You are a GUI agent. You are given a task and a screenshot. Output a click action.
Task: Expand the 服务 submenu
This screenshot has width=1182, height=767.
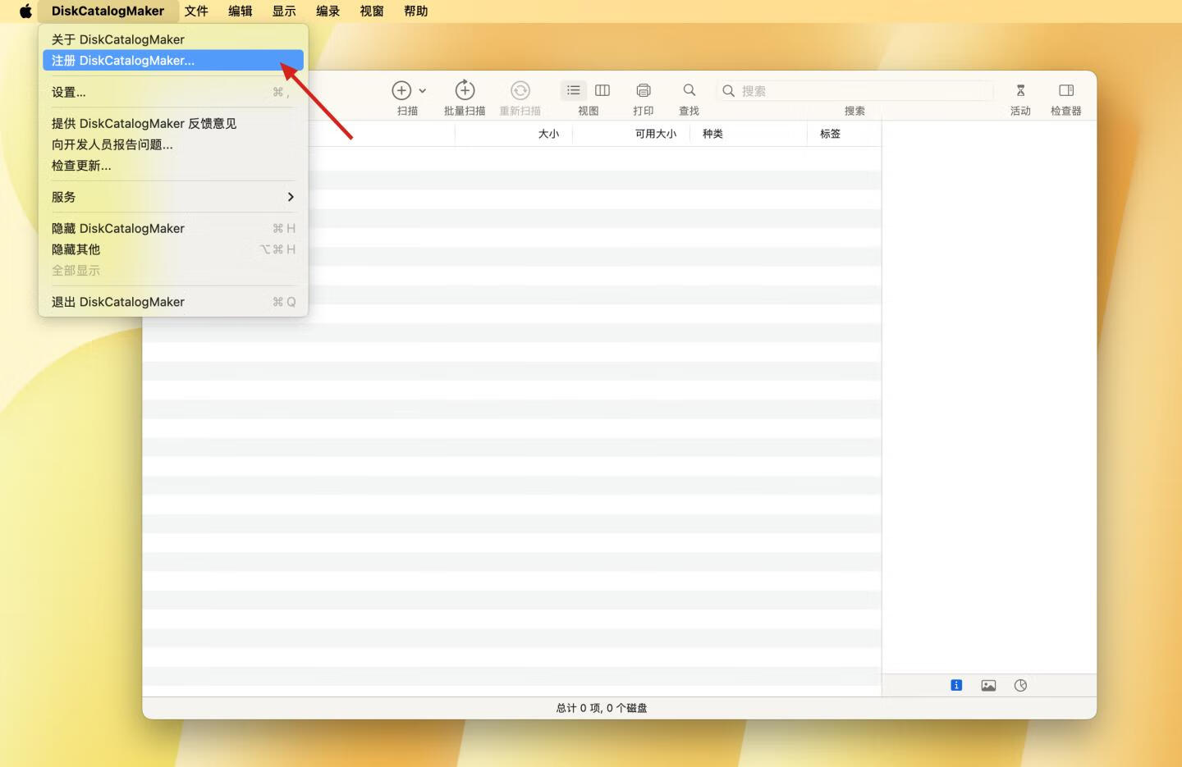coord(173,197)
